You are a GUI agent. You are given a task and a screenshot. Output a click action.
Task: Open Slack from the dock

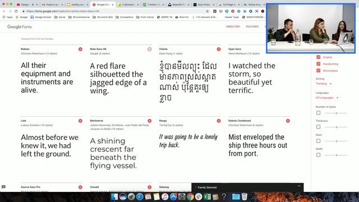[x=199, y=196]
